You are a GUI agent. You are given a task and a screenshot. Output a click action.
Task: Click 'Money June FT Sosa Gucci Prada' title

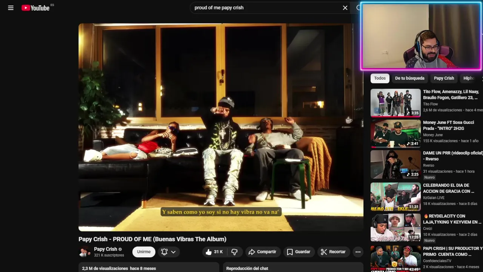click(x=449, y=125)
